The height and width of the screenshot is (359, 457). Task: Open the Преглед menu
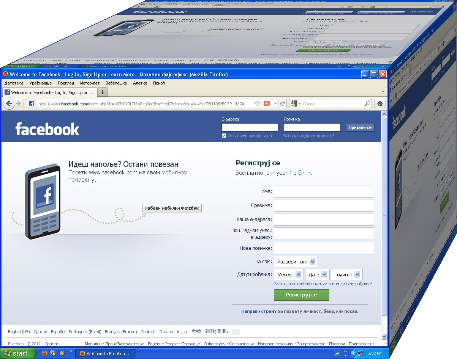(66, 83)
